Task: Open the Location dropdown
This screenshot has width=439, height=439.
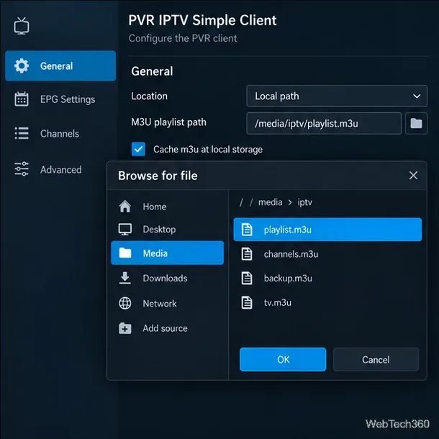Action: pos(337,96)
